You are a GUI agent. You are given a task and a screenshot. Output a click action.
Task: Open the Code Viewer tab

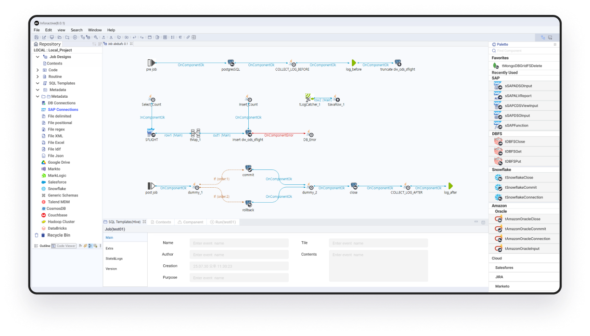64,246
